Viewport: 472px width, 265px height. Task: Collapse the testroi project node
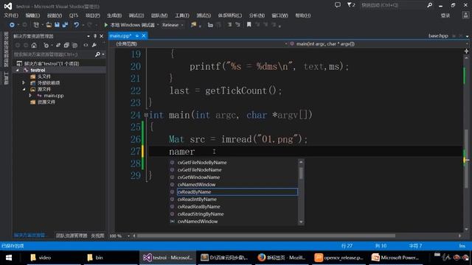pos(18,70)
